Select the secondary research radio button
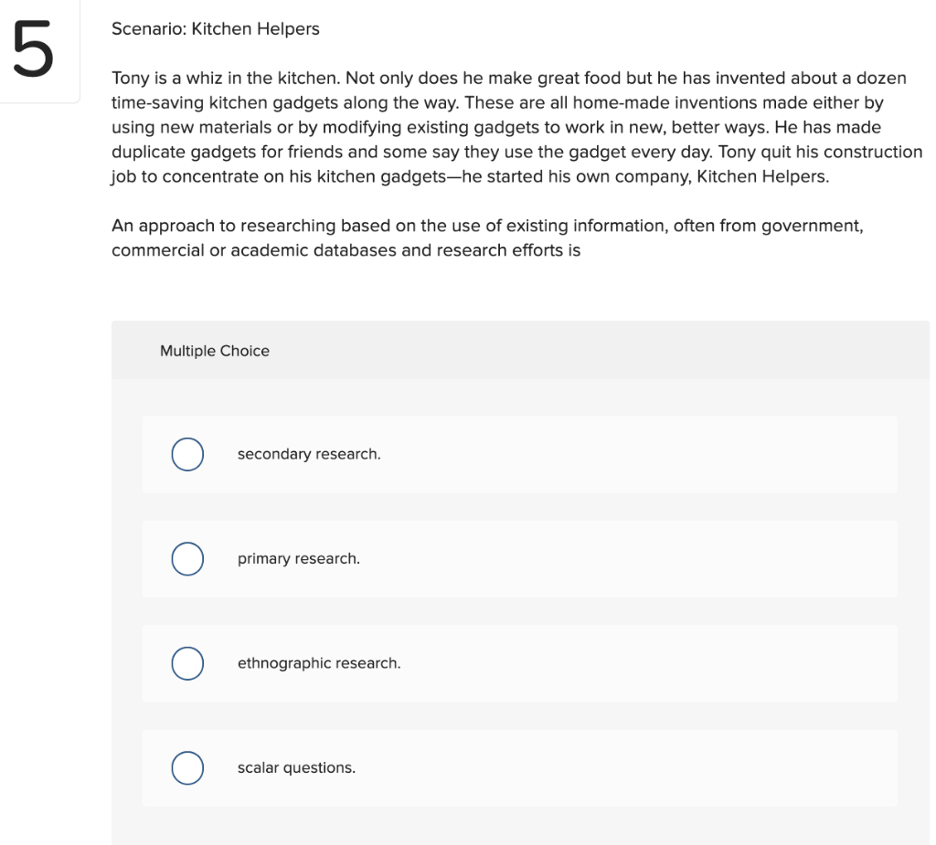Viewport: 936px width, 845px height. point(187,454)
